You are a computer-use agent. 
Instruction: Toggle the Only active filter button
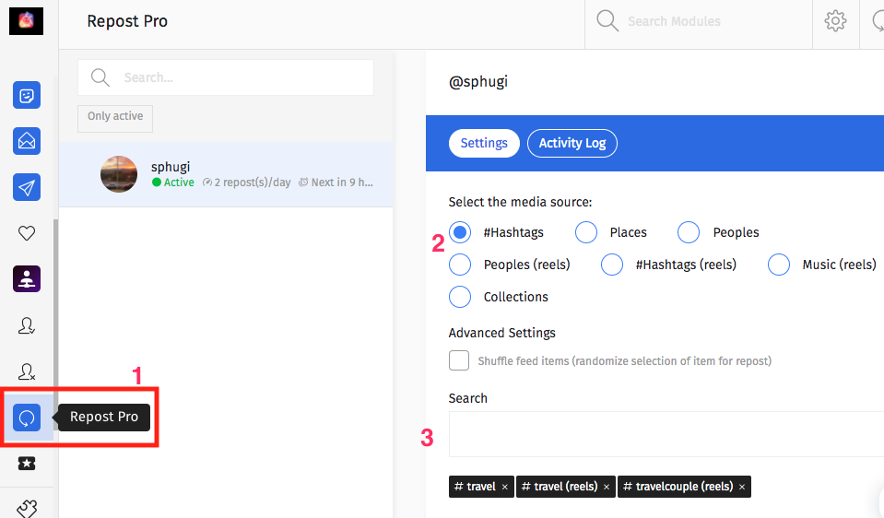(x=115, y=118)
